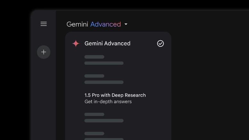
Task: Click long skeleton bar below 'Get in-depth answers'
Action: tap(104, 120)
